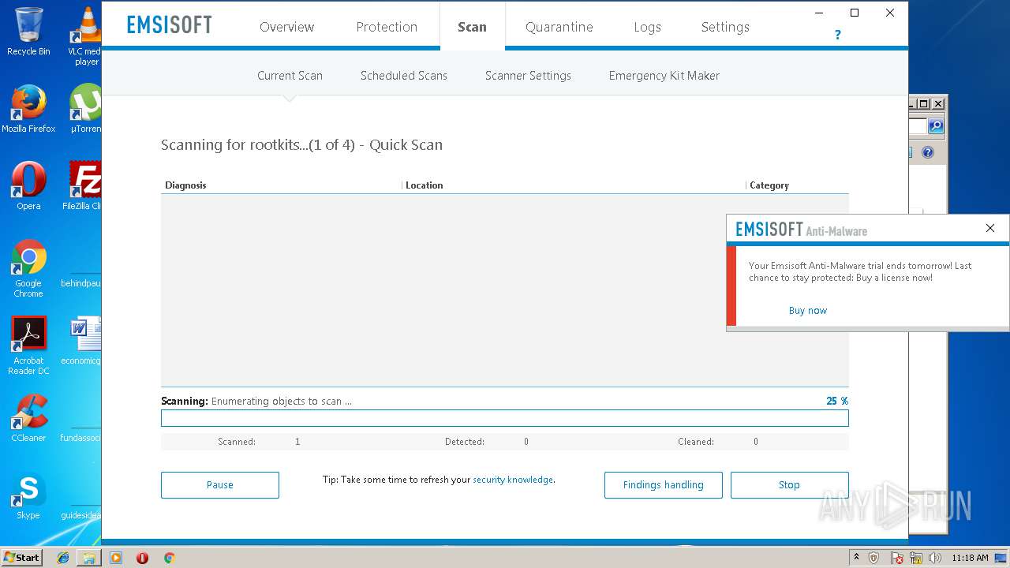Image resolution: width=1010 pixels, height=568 pixels.
Task: Click Buy now in the trial notification
Action: tap(808, 311)
